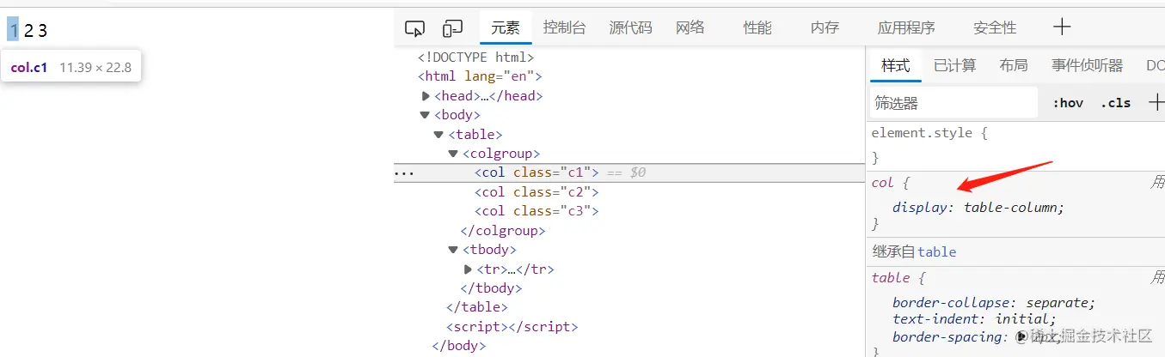Select the 已计算 subtab
The height and width of the screenshot is (357, 1165).
(954, 65)
